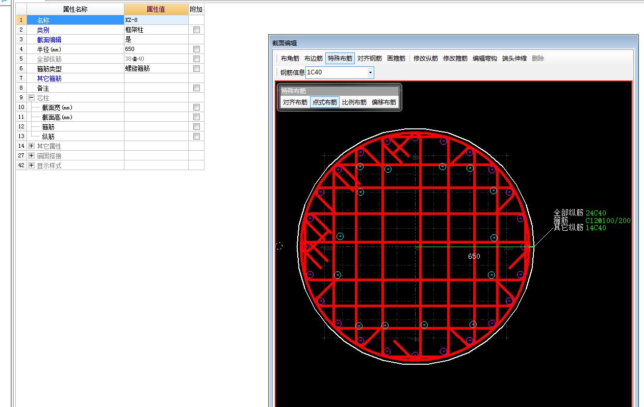Expand the 其它属性 group

coord(32,146)
